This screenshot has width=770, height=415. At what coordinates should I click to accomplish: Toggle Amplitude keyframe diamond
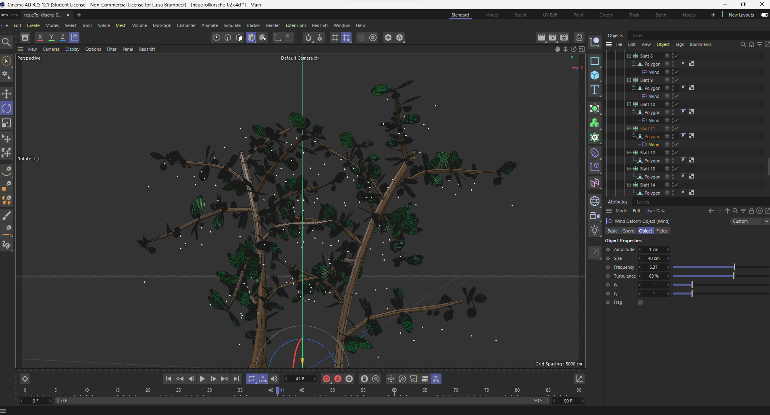(608, 249)
